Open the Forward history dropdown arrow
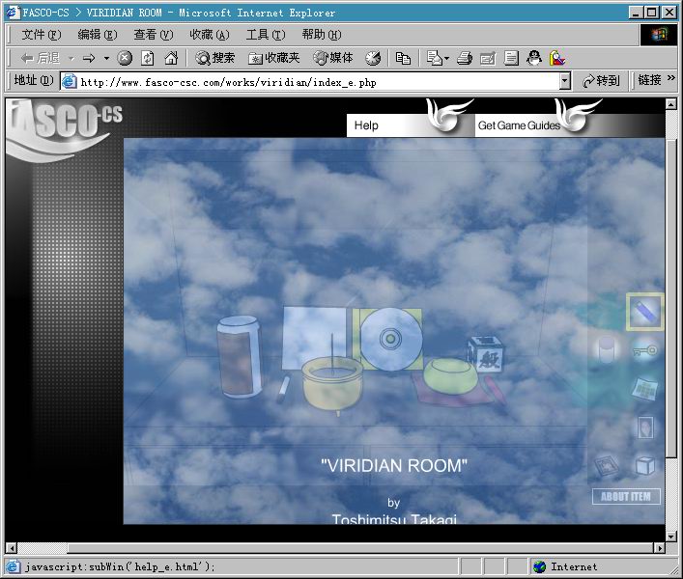This screenshot has height=579, width=683. pyautogui.click(x=106, y=58)
